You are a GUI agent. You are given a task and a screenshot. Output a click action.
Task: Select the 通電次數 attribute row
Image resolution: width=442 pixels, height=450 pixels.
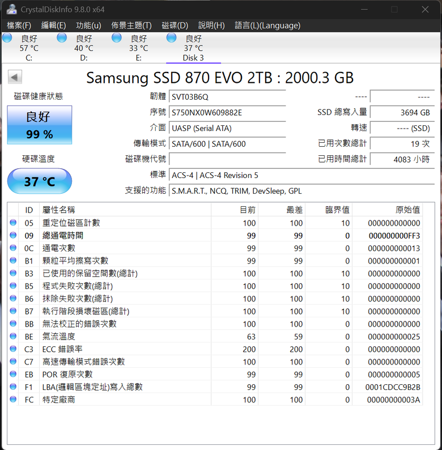[x=215, y=248]
